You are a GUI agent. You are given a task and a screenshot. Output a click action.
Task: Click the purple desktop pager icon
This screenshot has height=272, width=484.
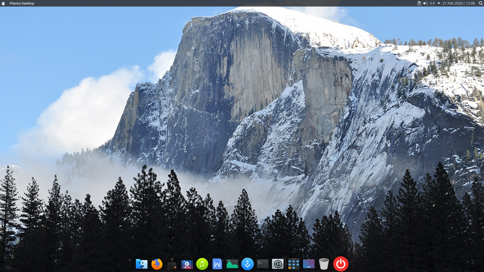[x=309, y=264]
